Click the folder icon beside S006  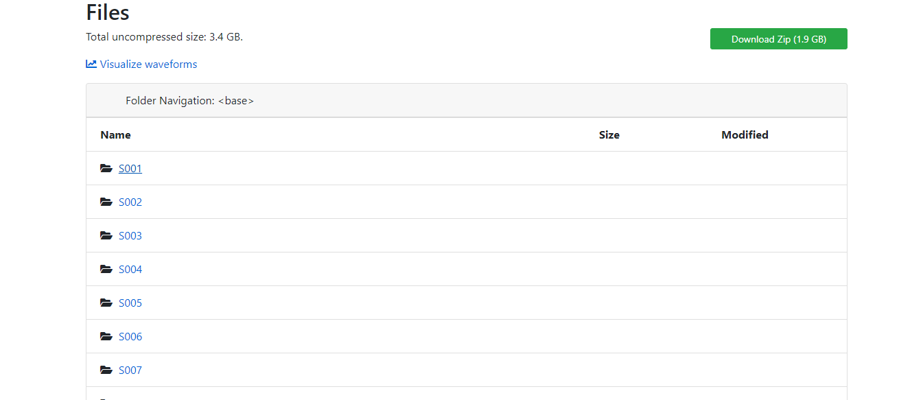(106, 336)
